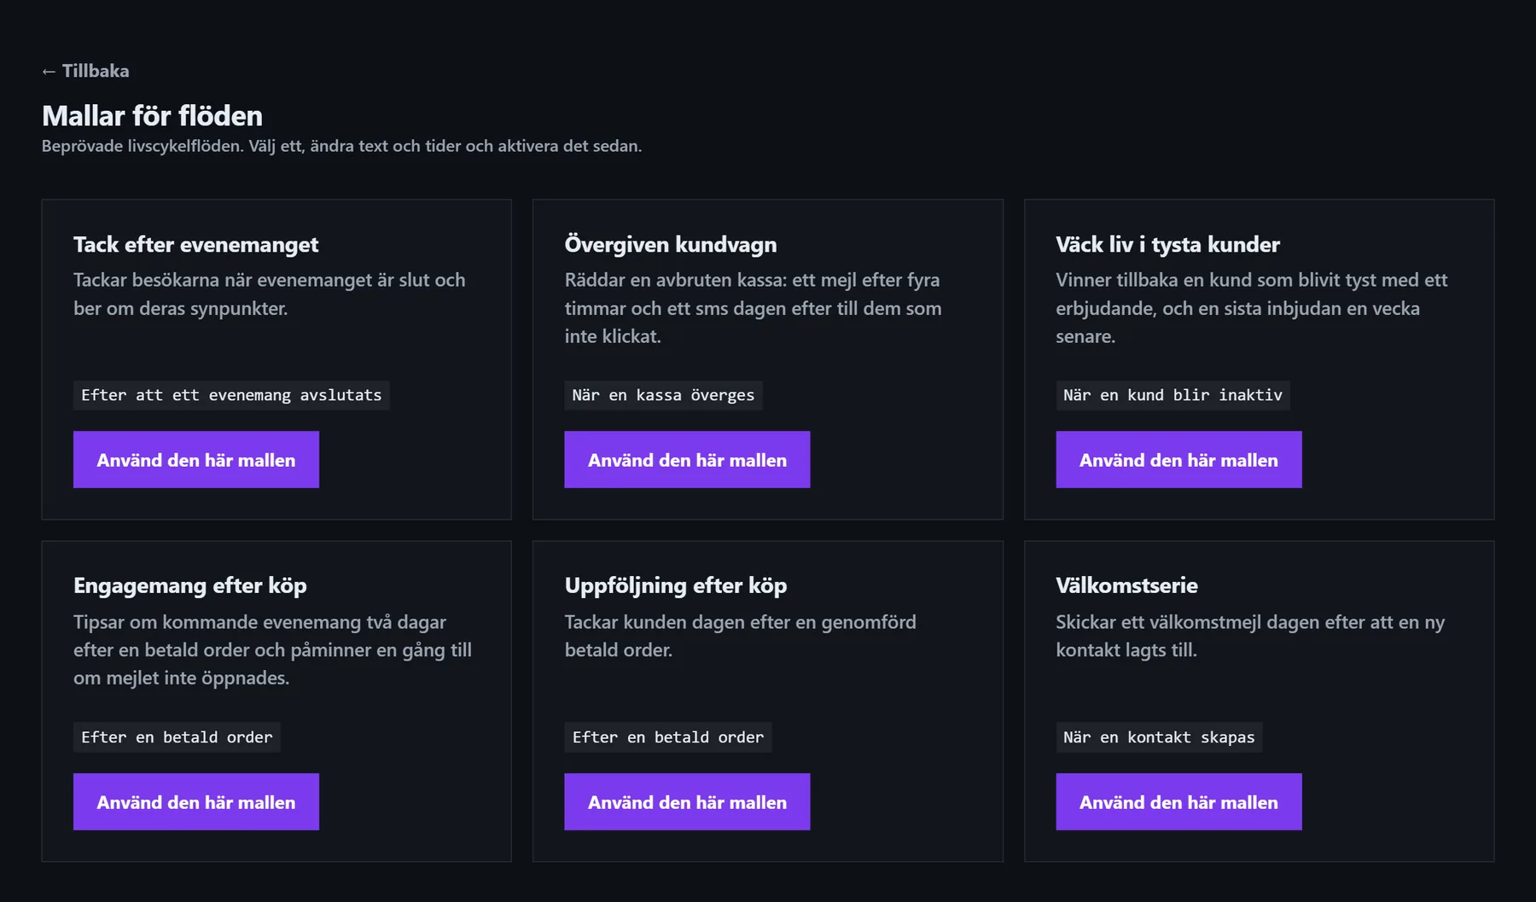
Task: Click the trigger tag in Engagemang efter köp card
Action: [177, 737]
